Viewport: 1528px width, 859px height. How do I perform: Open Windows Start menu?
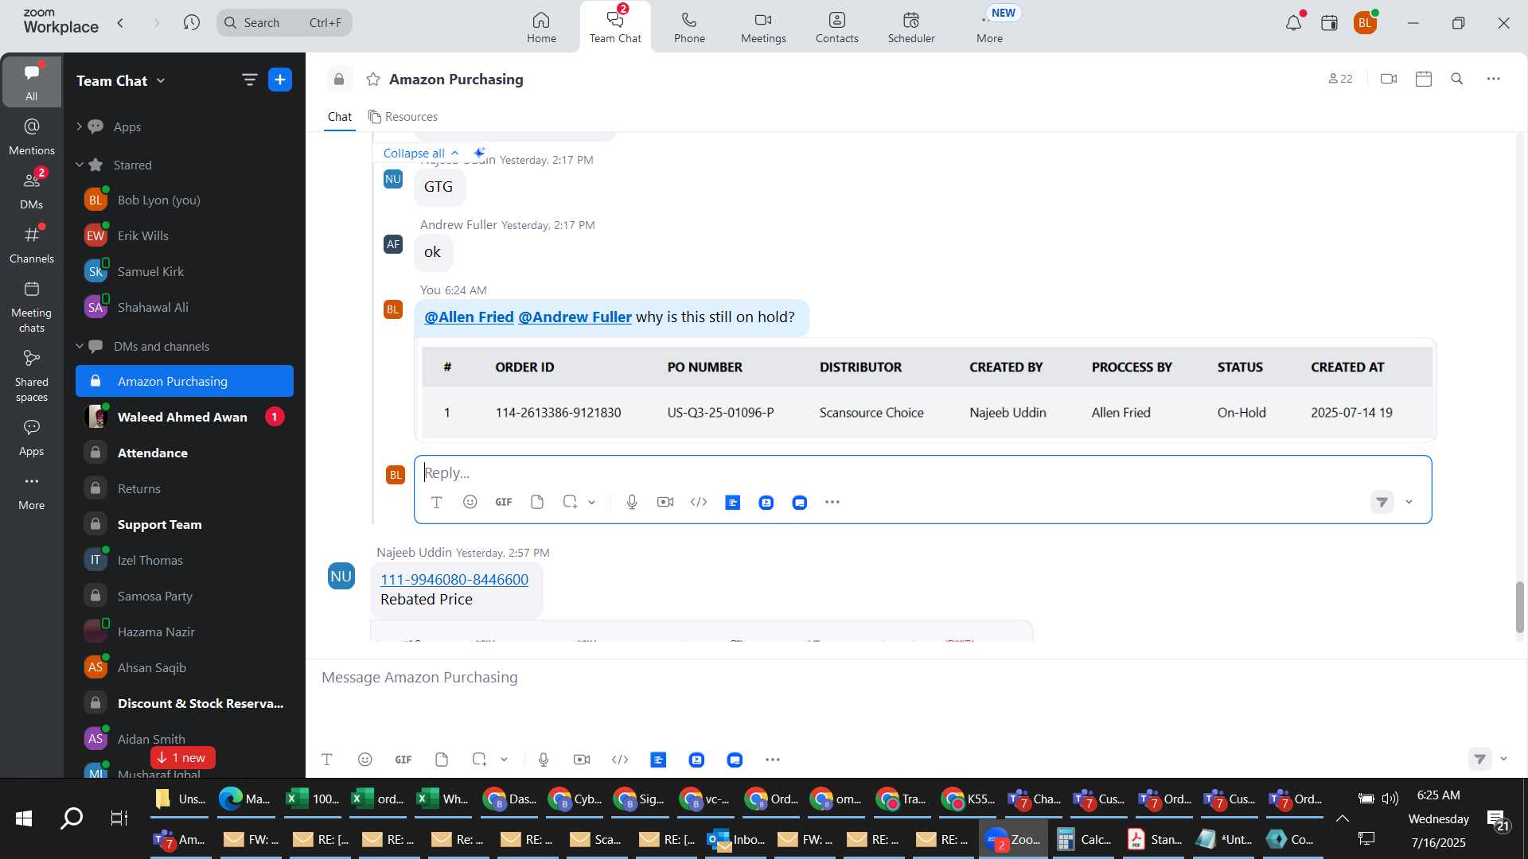pos(24,818)
